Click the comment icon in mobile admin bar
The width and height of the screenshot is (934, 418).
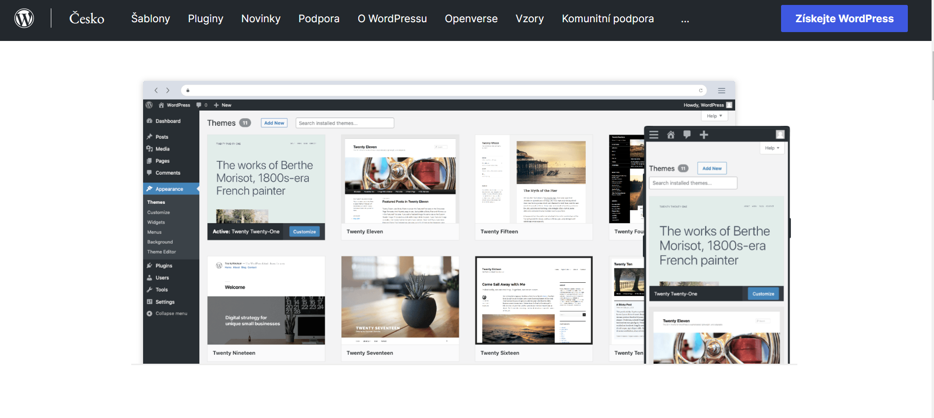pyautogui.click(x=687, y=135)
